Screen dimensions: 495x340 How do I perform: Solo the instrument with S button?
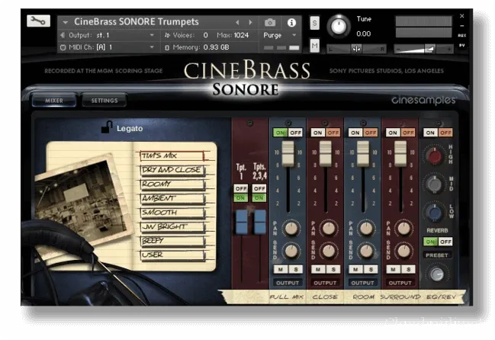315,24
